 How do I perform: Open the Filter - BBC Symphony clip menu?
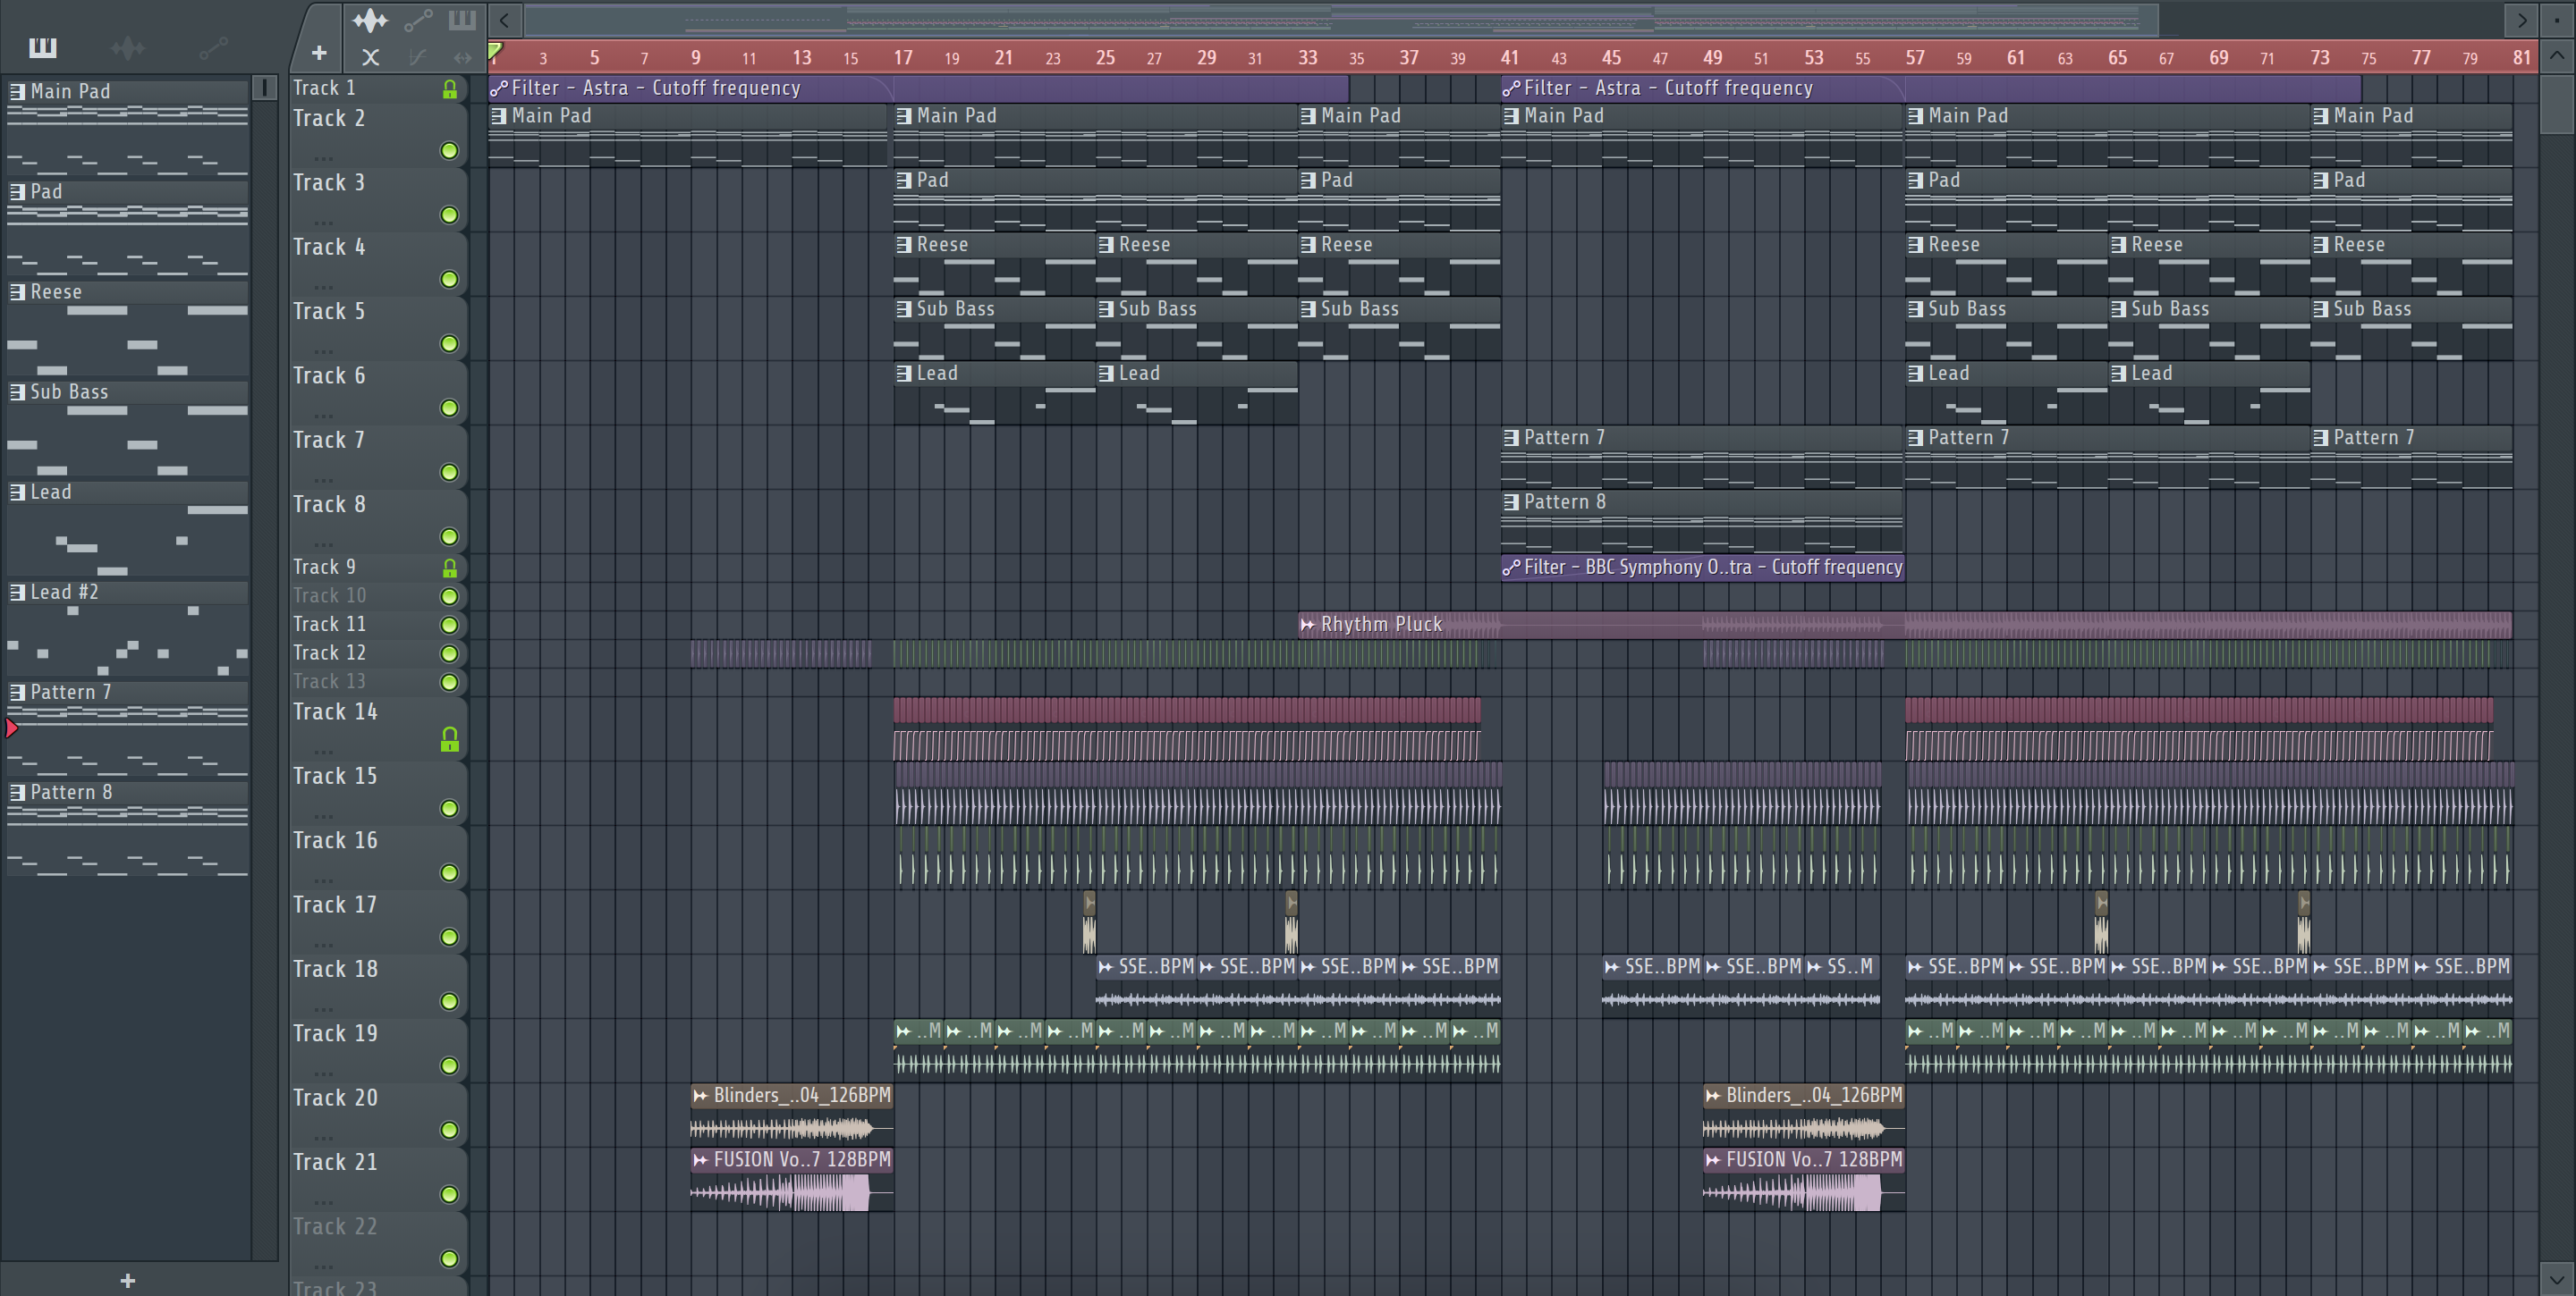pyautogui.click(x=1511, y=568)
